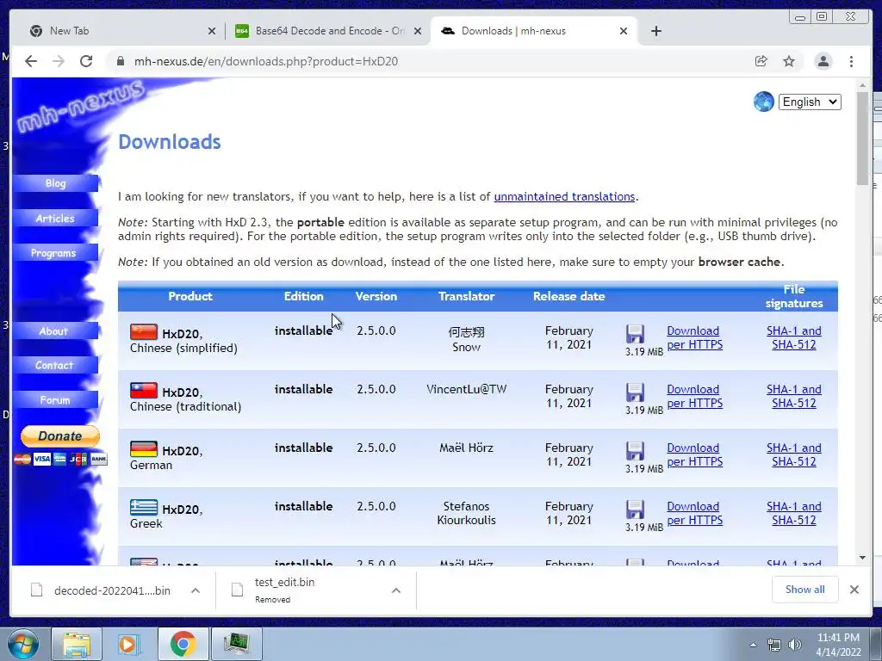The width and height of the screenshot is (882, 661).
Task: Download per HTTPS for German
Action: point(695,454)
